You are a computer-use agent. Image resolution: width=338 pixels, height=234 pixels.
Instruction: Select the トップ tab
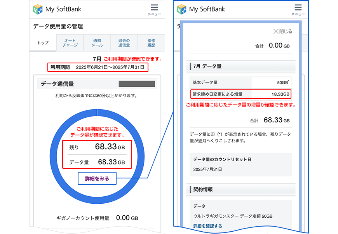pyautogui.click(x=43, y=43)
